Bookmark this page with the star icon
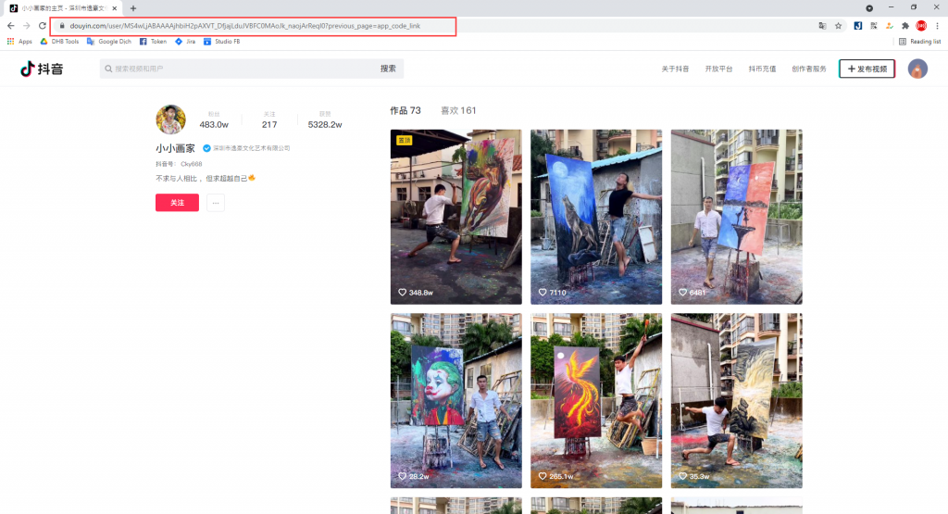The image size is (948, 514). tap(839, 26)
